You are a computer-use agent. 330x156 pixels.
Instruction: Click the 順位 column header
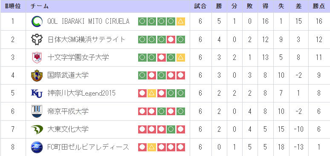(13, 6)
